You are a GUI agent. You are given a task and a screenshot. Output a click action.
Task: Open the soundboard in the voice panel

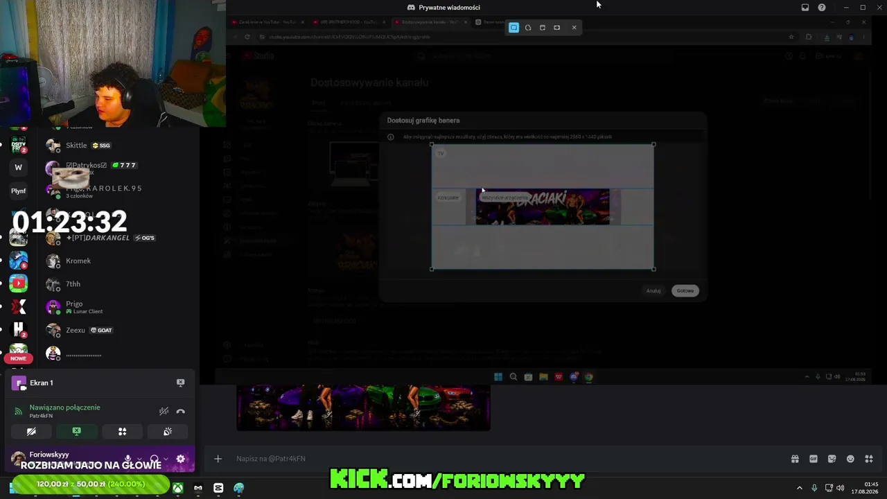pyautogui.click(x=168, y=431)
